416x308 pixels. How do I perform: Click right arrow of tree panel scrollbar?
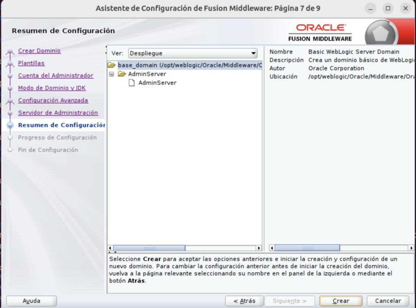[258, 248]
